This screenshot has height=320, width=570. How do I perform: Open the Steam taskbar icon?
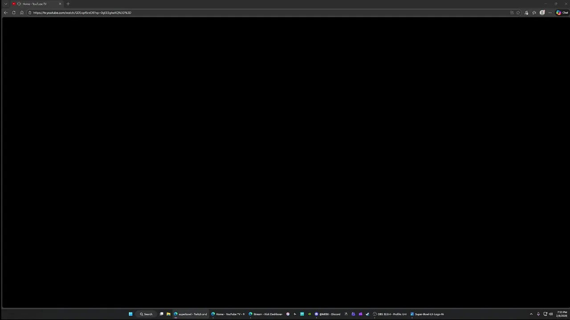(x=367, y=314)
